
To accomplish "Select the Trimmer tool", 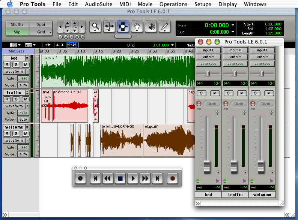I will 109,27.
